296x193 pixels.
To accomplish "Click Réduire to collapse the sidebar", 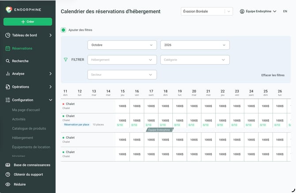I will [x=19, y=184].
